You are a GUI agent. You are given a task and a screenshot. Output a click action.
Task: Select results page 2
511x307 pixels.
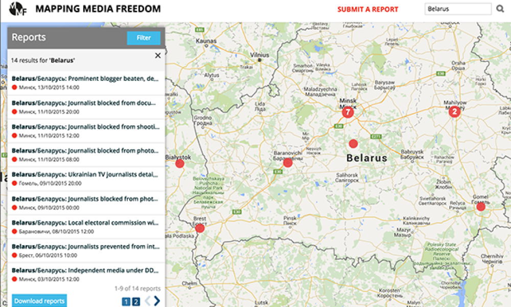136,302
